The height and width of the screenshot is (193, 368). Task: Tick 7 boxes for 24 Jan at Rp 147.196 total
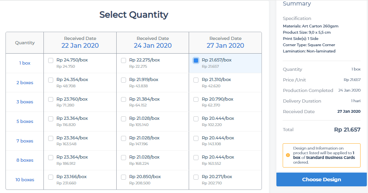(124, 138)
